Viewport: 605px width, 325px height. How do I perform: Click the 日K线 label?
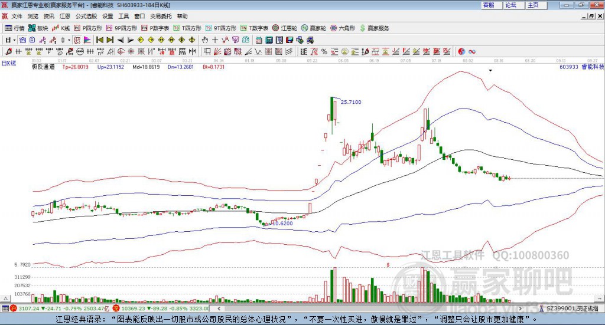tap(9, 63)
